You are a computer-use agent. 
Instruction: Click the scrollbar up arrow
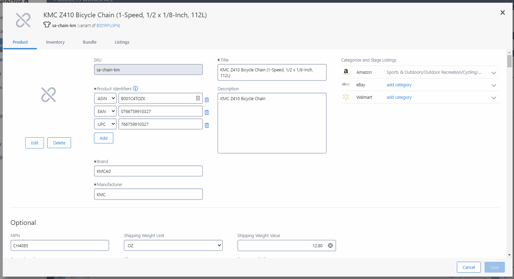(509, 52)
